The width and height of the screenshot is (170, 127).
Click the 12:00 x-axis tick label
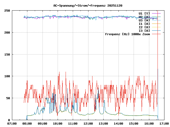click(x=88, y=124)
